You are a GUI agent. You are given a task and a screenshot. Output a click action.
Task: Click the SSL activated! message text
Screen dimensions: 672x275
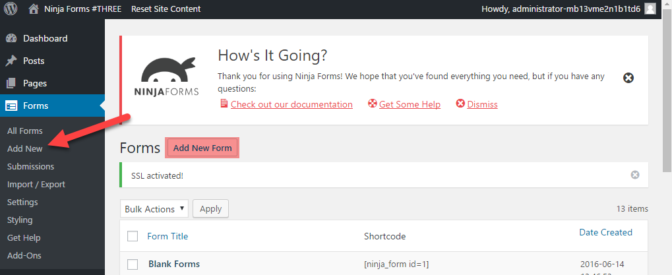click(158, 175)
